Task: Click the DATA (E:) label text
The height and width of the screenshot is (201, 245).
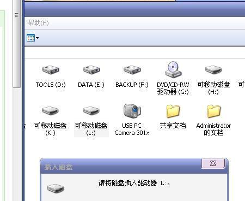Action: coord(91,85)
